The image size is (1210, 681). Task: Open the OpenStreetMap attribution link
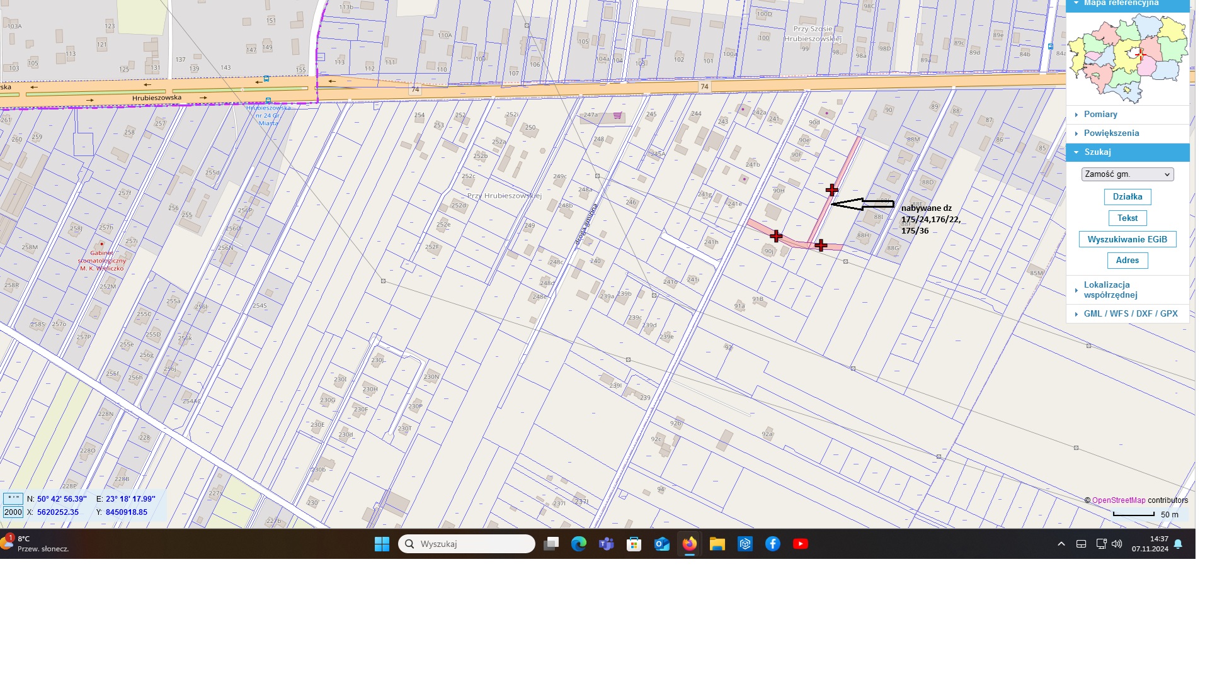coord(1119,500)
